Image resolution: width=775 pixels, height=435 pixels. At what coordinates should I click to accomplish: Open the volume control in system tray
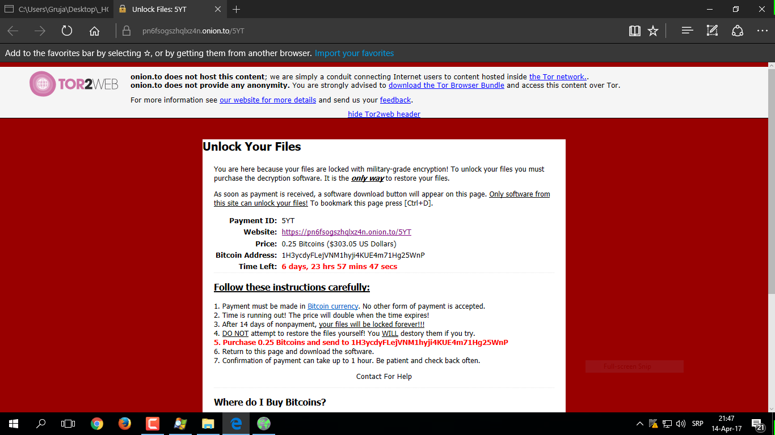pyautogui.click(x=681, y=424)
